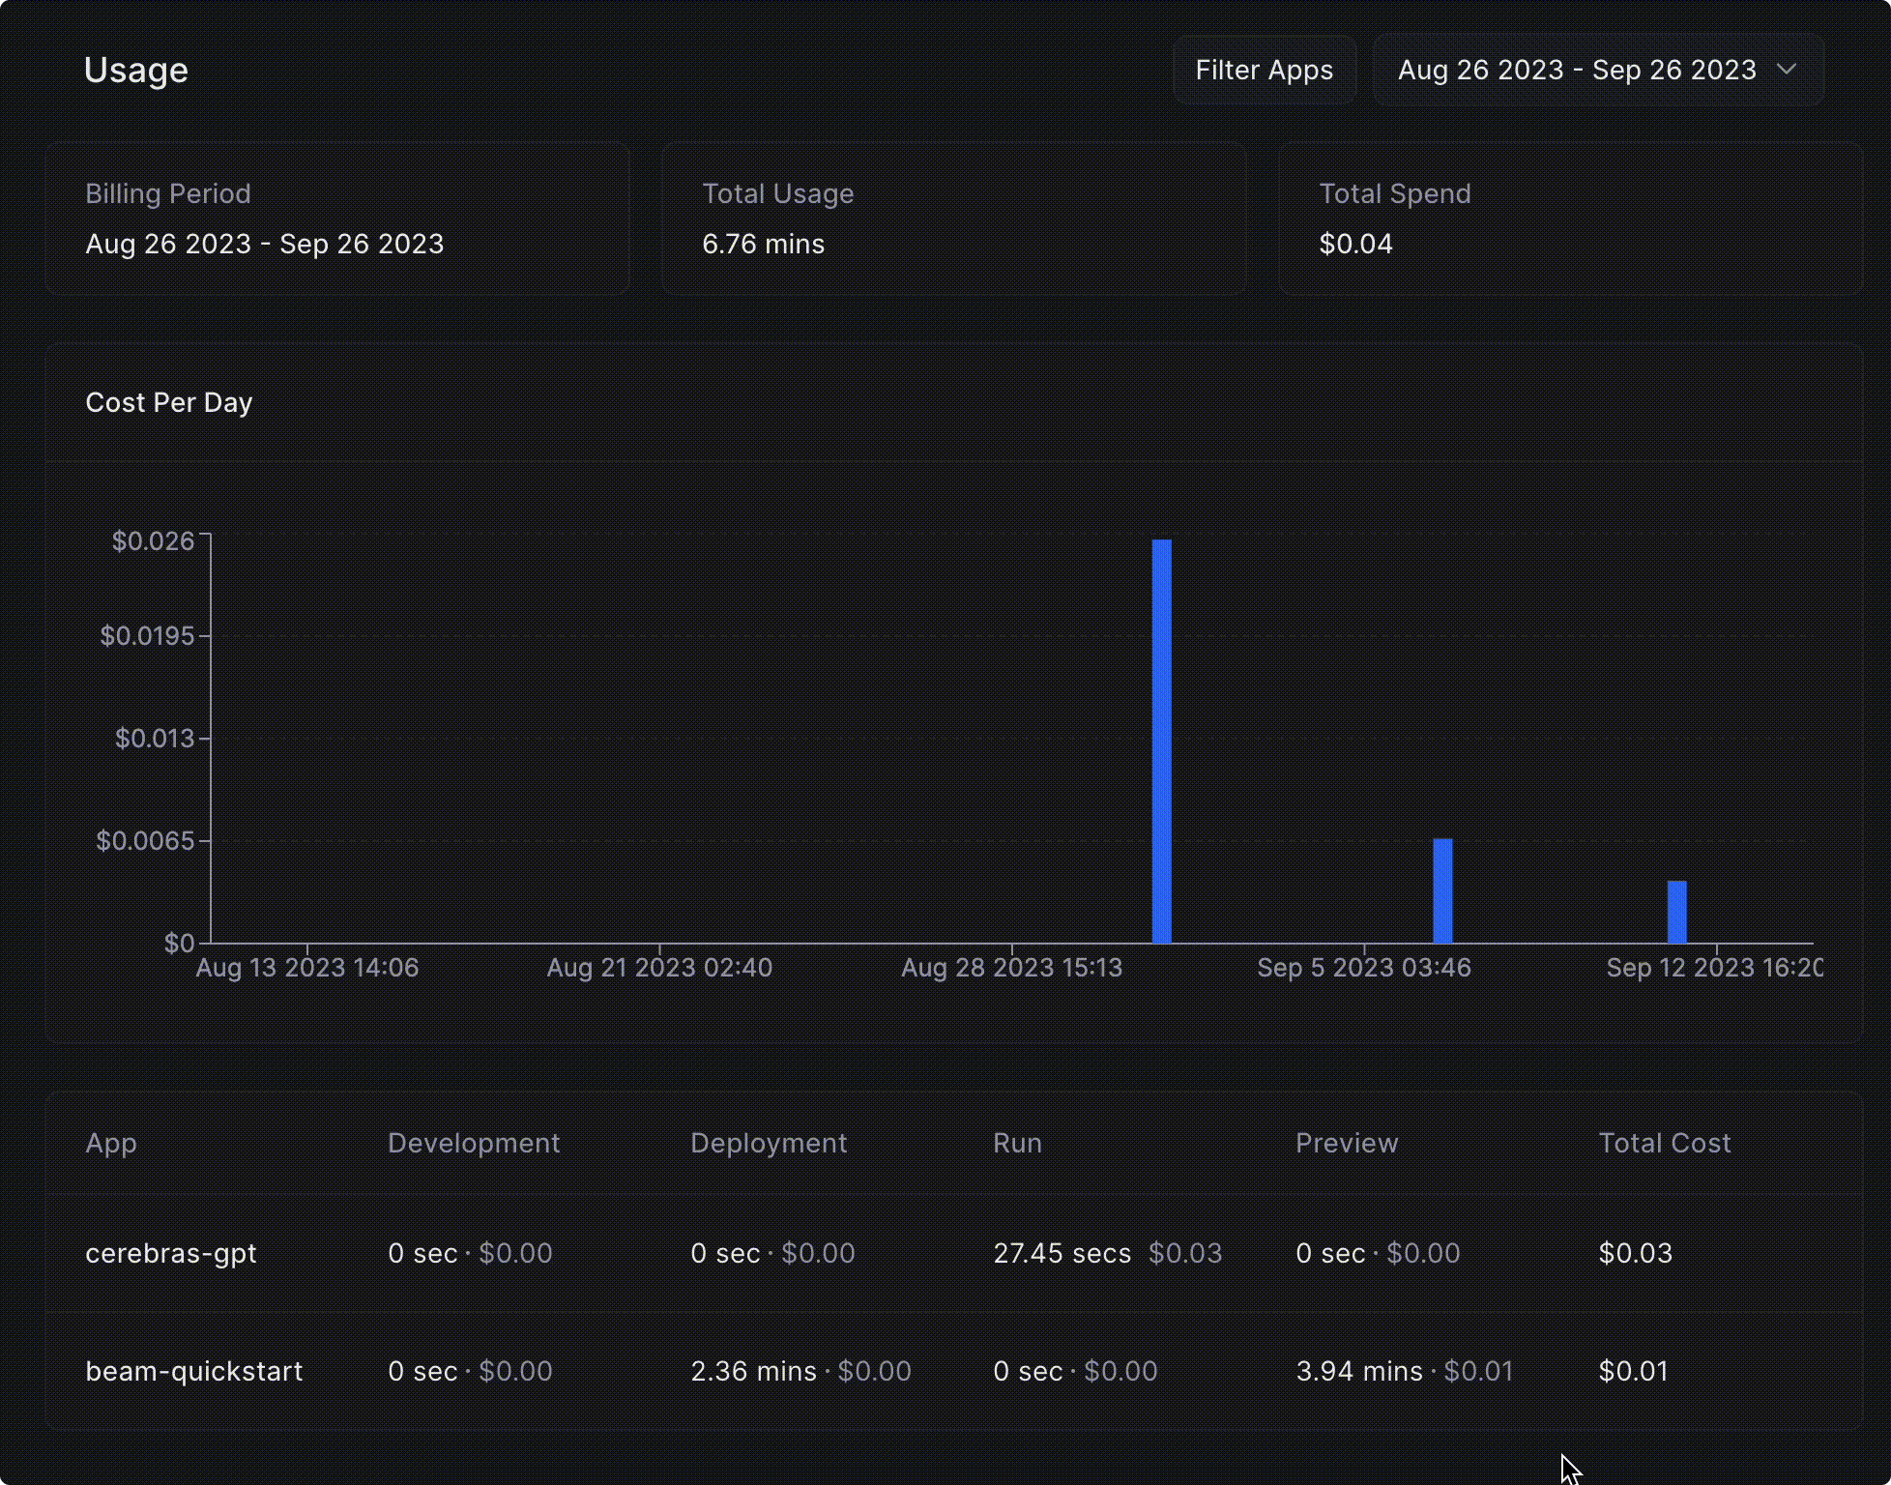Viewport: 1891px width, 1485px height.
Task: Click the tallest blue cost bar
Action: (x=1161, y=741)
